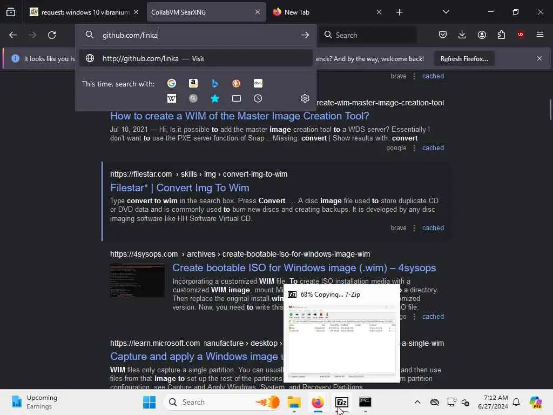This screenshot has height=415, width=553.
Task: Search this time with eBay
Action: click(x=258, y=83)
